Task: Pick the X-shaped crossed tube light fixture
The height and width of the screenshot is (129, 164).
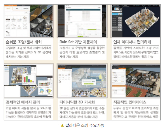Action: tap(25, 25)
